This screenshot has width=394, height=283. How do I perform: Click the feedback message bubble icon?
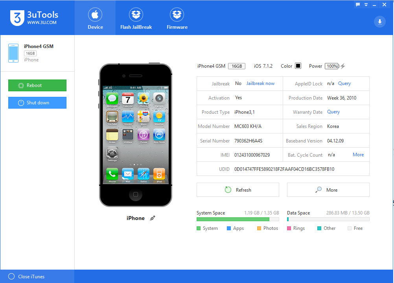tap(357, 4)
